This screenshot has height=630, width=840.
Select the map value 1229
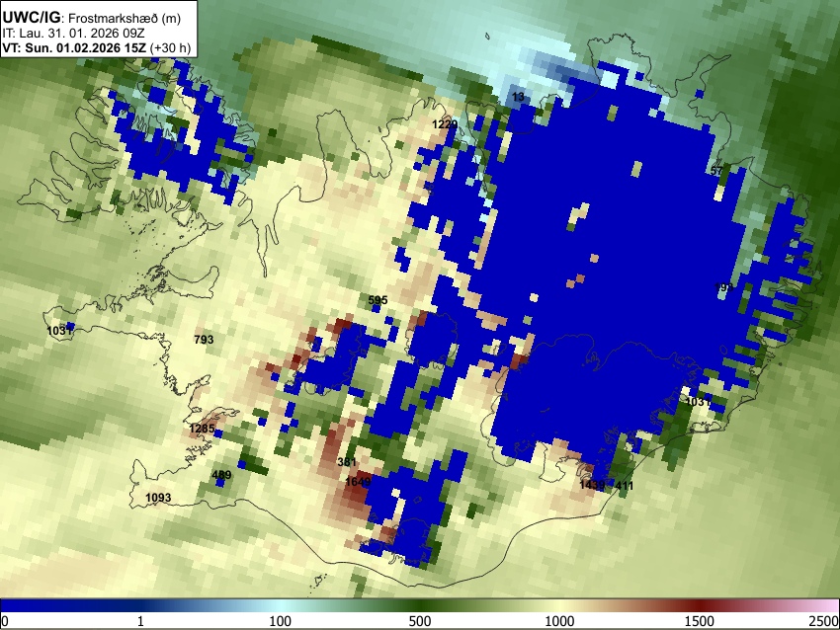click(x=445, y=124)
